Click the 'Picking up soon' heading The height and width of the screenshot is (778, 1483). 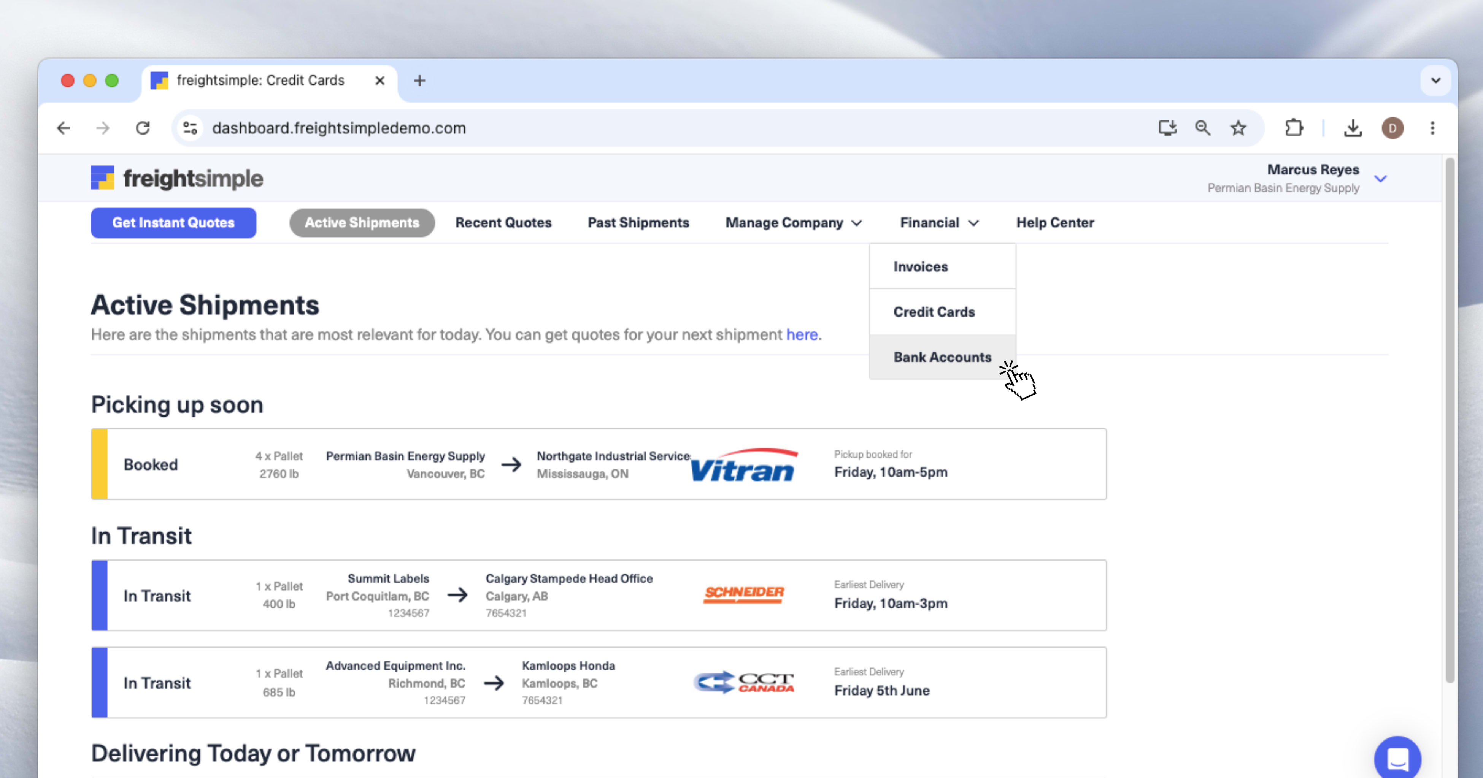(x=177, y=404)
